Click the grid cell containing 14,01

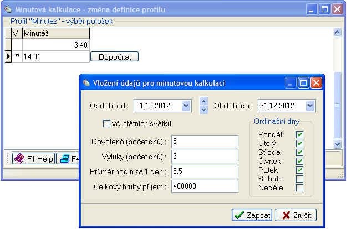pyautogui.click(x=54, y=56)
